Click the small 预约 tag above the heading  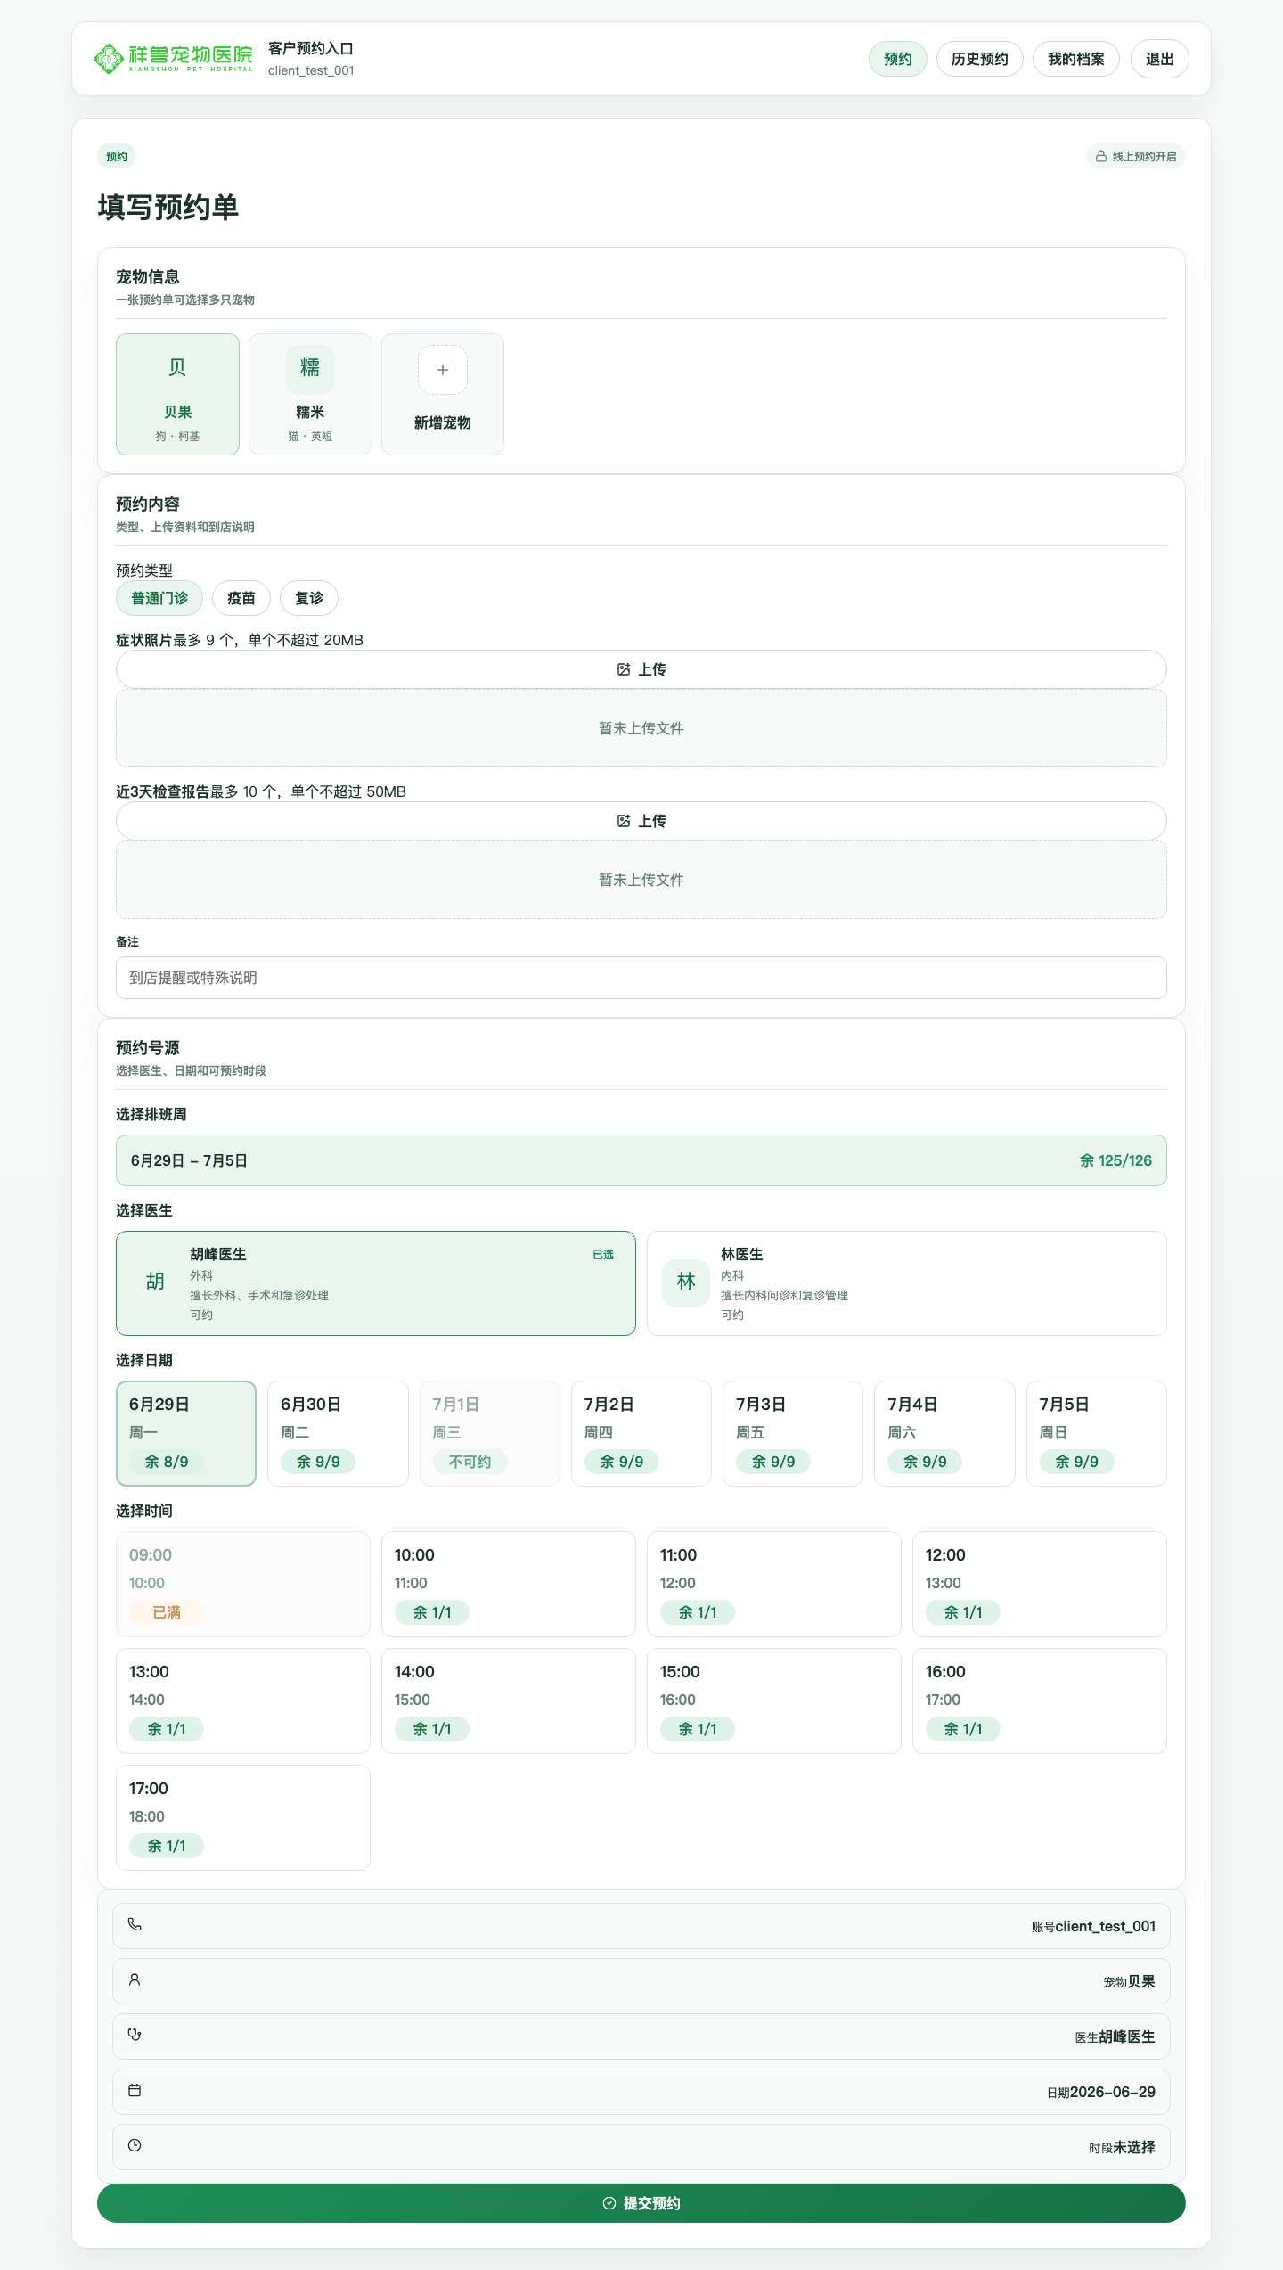point(117,156)
